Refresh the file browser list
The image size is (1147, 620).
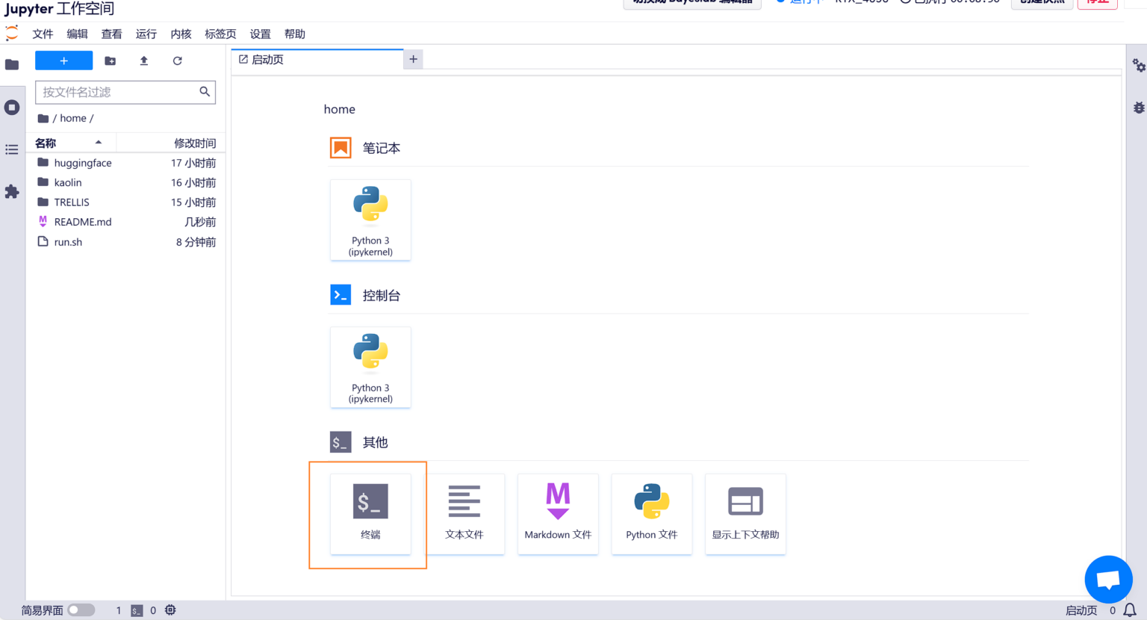click(x=177, y=61)
